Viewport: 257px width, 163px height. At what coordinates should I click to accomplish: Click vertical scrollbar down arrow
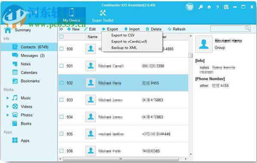(191, 154)
